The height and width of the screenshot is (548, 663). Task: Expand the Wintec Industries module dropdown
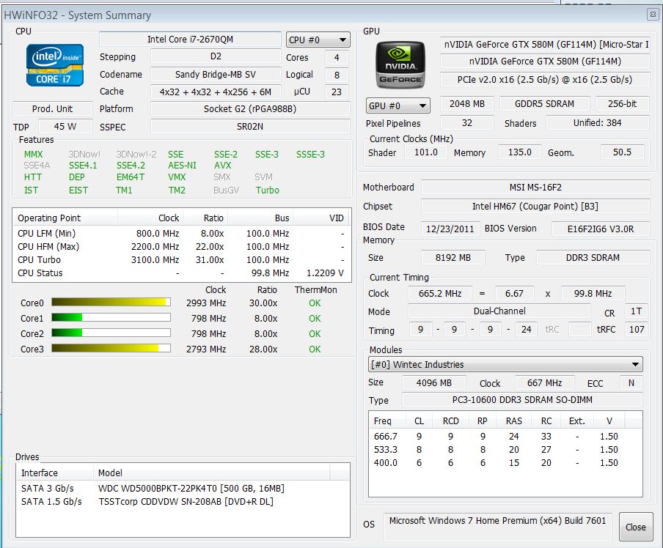point(505,364)
